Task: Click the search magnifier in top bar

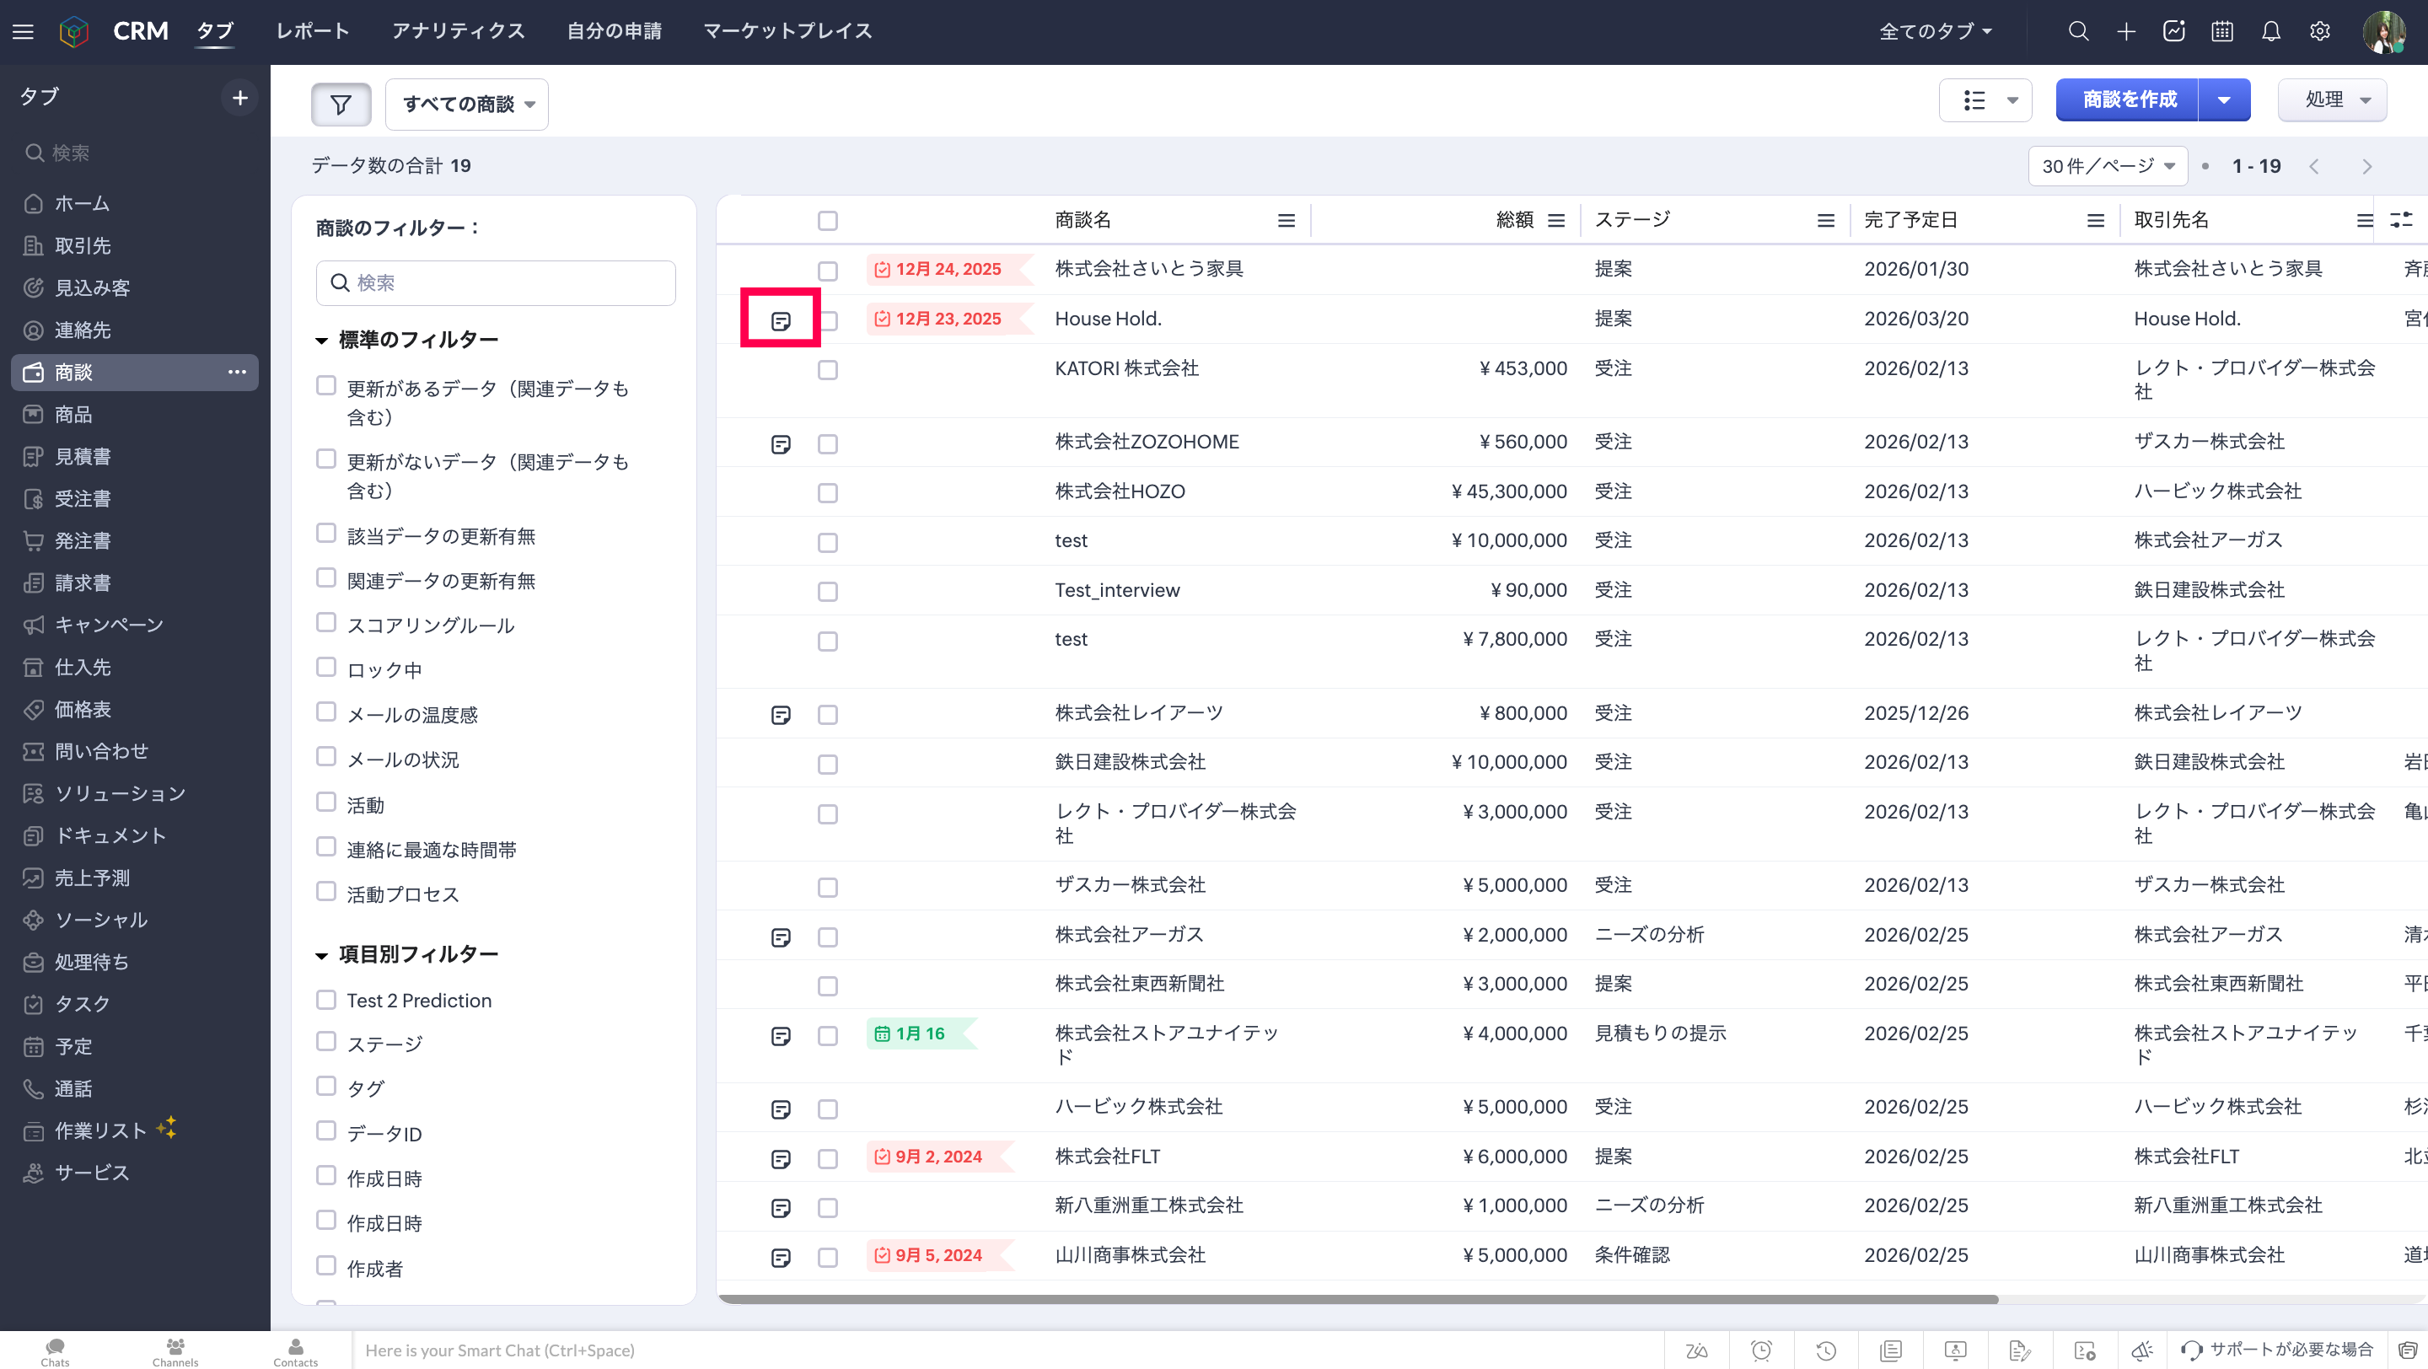Action: [2077, 31]
